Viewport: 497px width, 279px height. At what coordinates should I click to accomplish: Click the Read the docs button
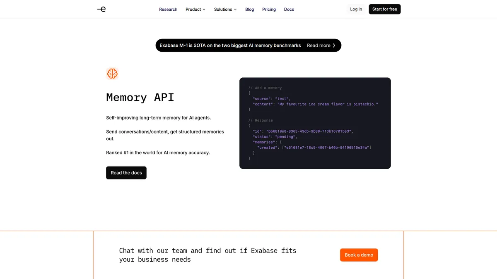click(x=126, y=173)
